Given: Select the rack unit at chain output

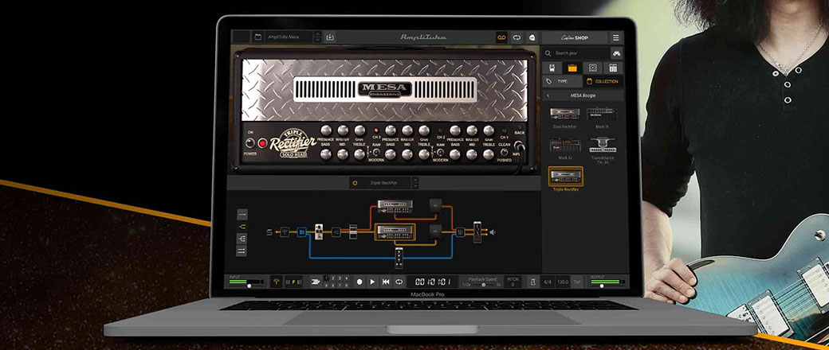Looking at the screenshot, I should [x=477, y=231].
